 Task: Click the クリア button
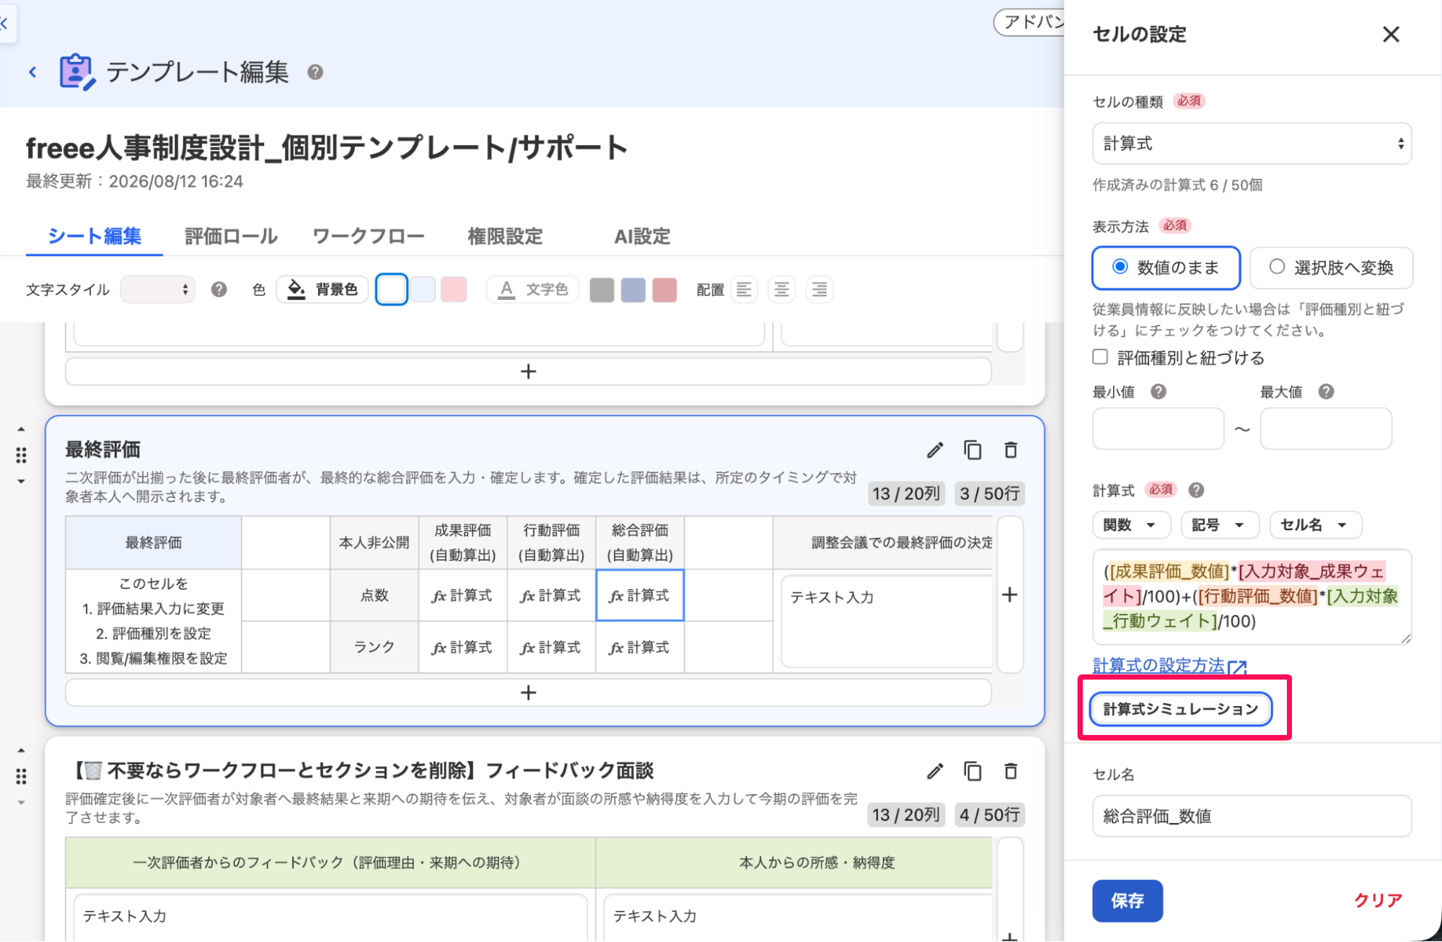pos(1378,901)
